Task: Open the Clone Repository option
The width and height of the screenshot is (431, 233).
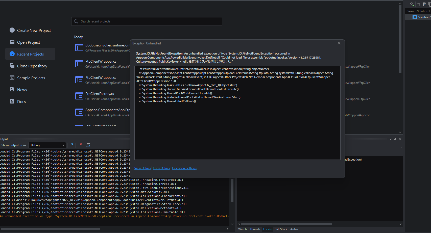Action: tap(32, 66)
